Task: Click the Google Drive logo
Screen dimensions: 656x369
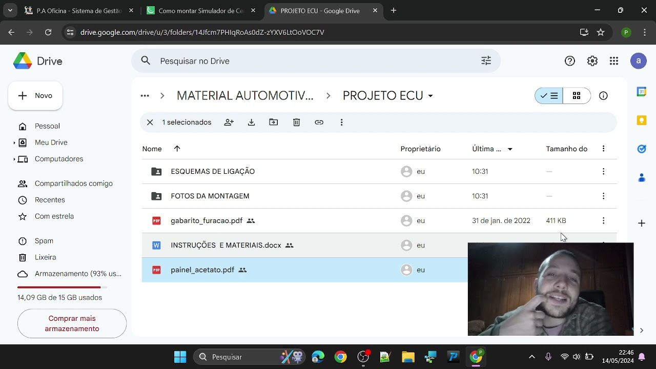Action: tap(23, 61)
